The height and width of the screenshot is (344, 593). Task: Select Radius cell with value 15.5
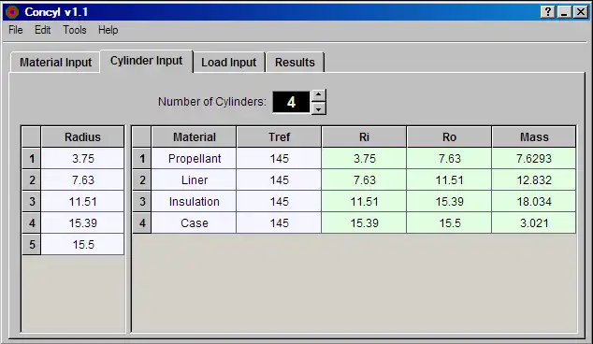coord(82,245)
